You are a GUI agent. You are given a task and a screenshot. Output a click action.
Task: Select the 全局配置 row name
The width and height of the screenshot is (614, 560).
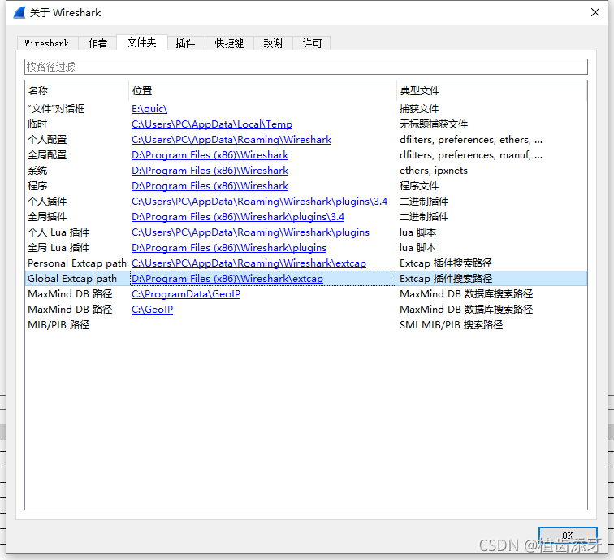pyautogui.click(x=47, y=155)
